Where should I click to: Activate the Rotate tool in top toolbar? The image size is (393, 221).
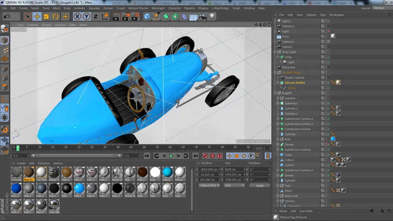56,16
